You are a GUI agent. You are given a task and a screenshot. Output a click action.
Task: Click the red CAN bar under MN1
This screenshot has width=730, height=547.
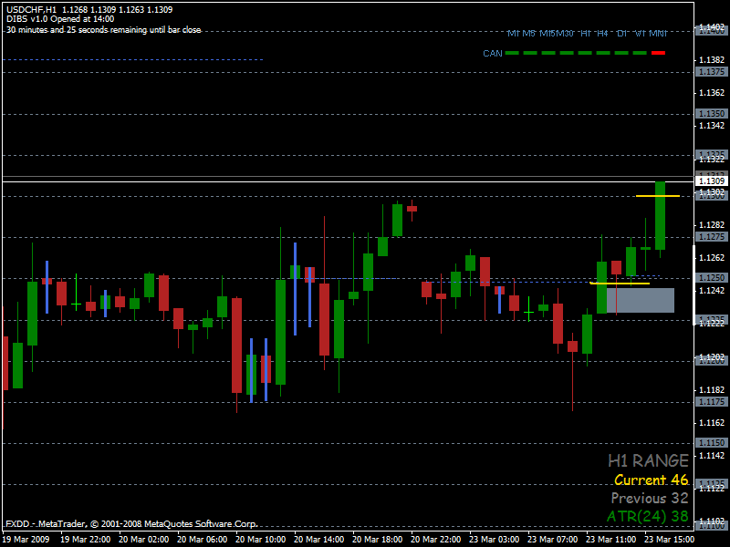(x=658, y=53)
